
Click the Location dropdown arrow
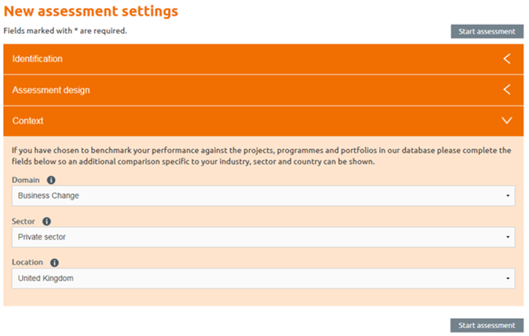(x=508, y=279)
